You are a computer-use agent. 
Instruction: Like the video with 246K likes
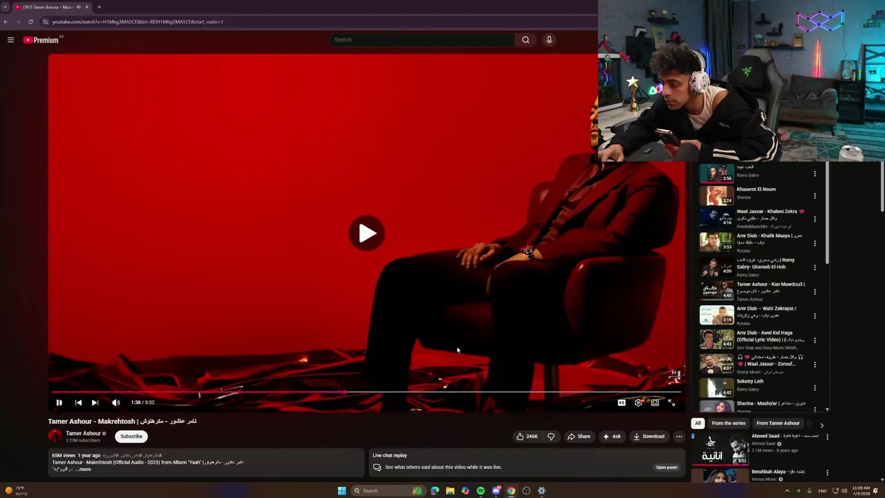(527, 436)
